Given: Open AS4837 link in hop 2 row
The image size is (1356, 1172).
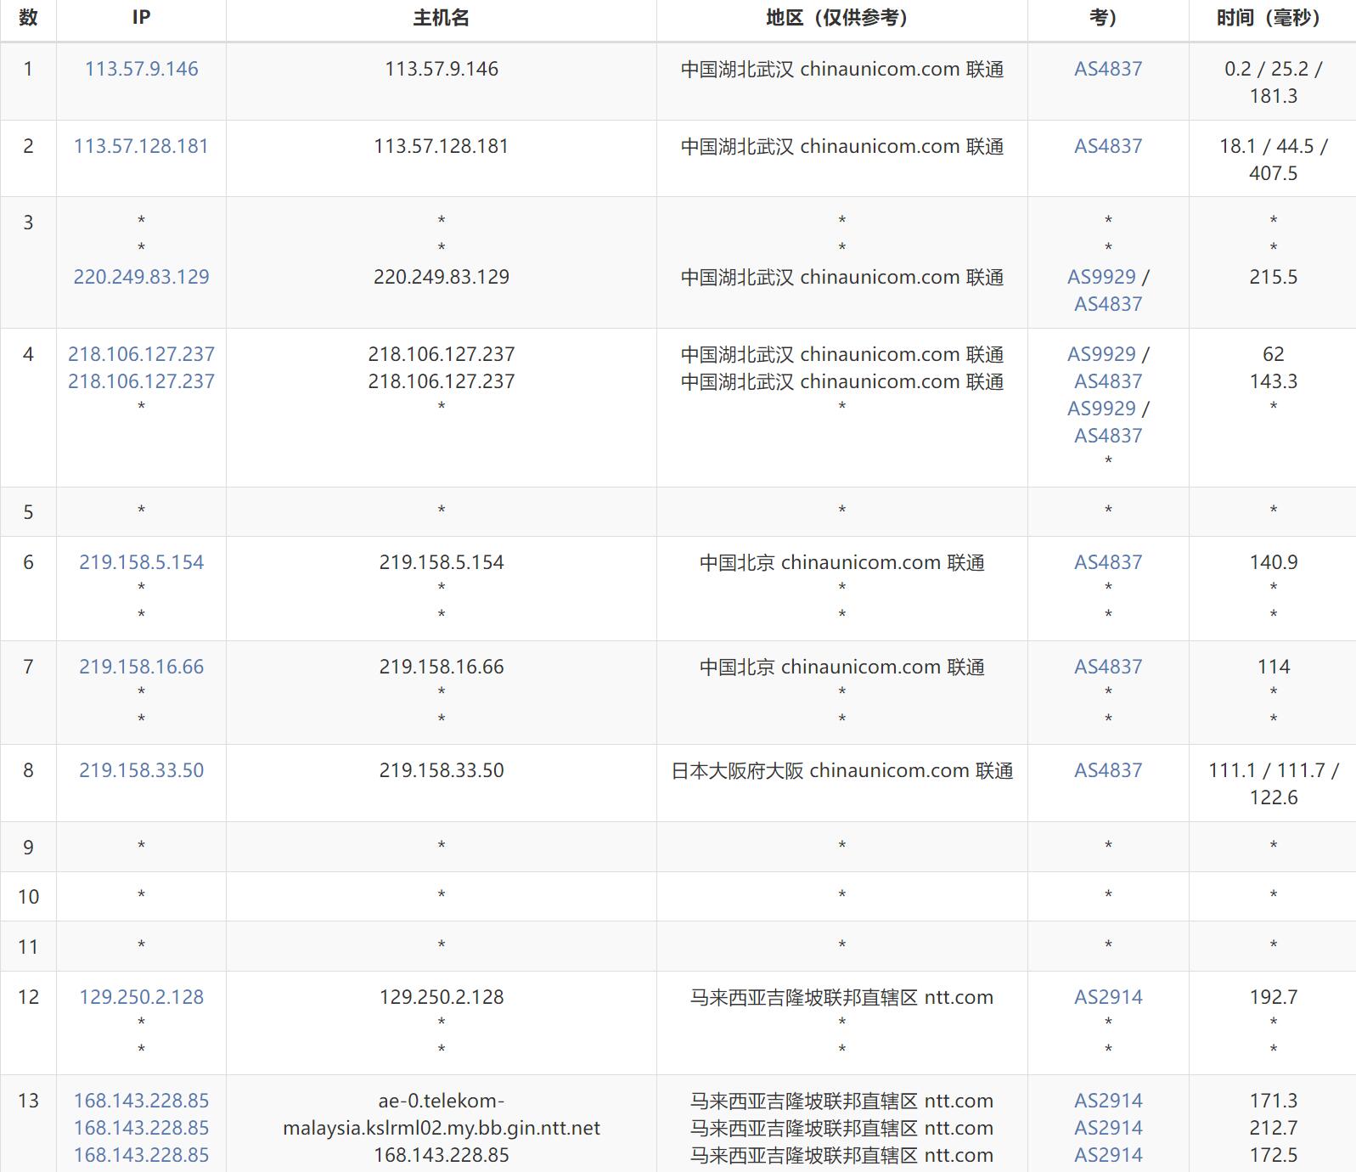Looking at the screenshot, I should coord(1108,146).
